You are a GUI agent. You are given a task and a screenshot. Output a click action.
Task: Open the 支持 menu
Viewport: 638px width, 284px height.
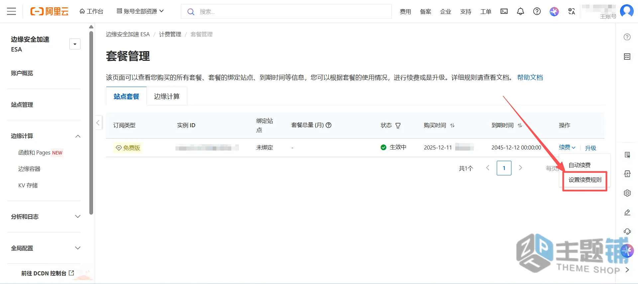(x=466, y=12)
